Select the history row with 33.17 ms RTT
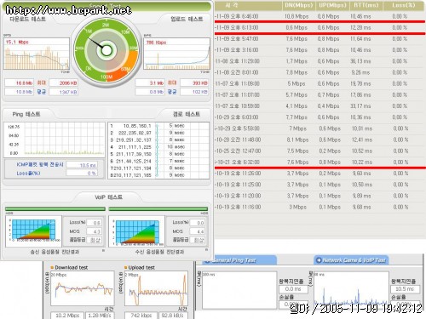 pos(320,106)
